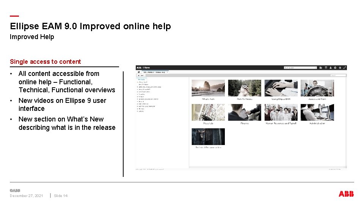
Task: Open the folder icon in Ellipse header
Action: pyautogui.click(x=321, y=68)
